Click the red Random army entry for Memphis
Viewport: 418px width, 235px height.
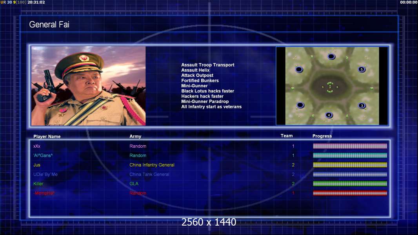click(138, 193)
